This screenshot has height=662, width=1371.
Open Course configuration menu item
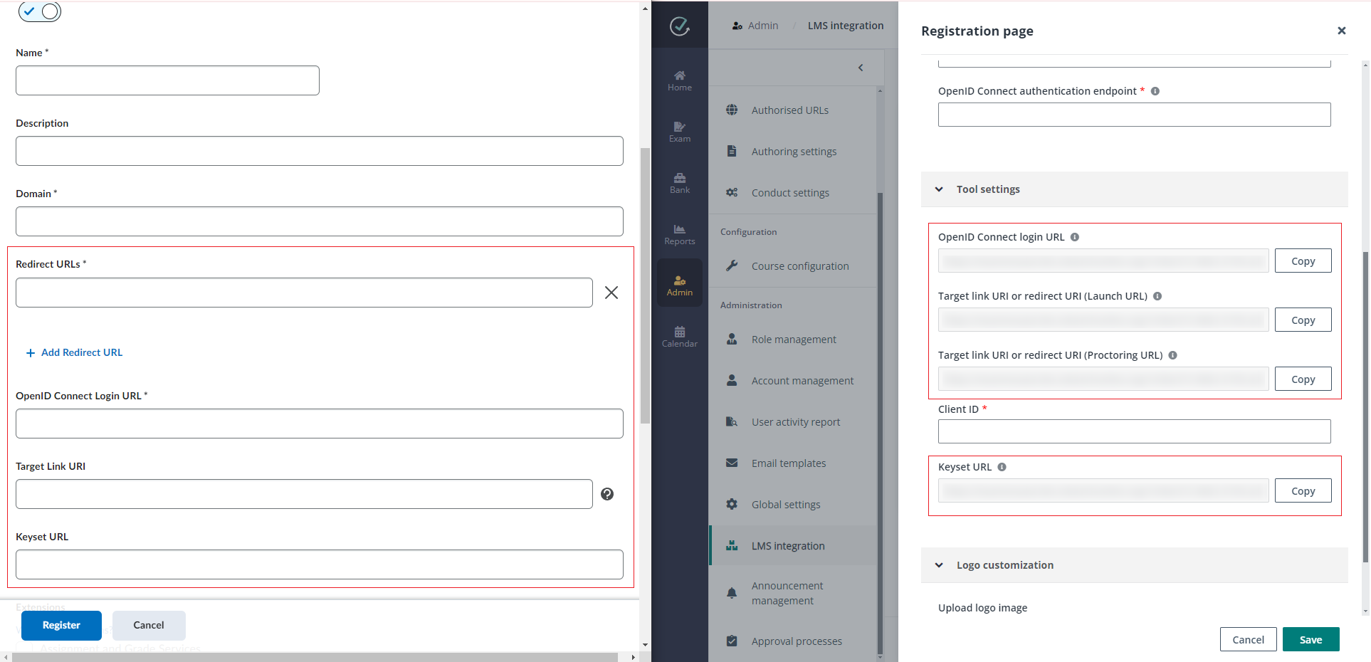[793, 266]
